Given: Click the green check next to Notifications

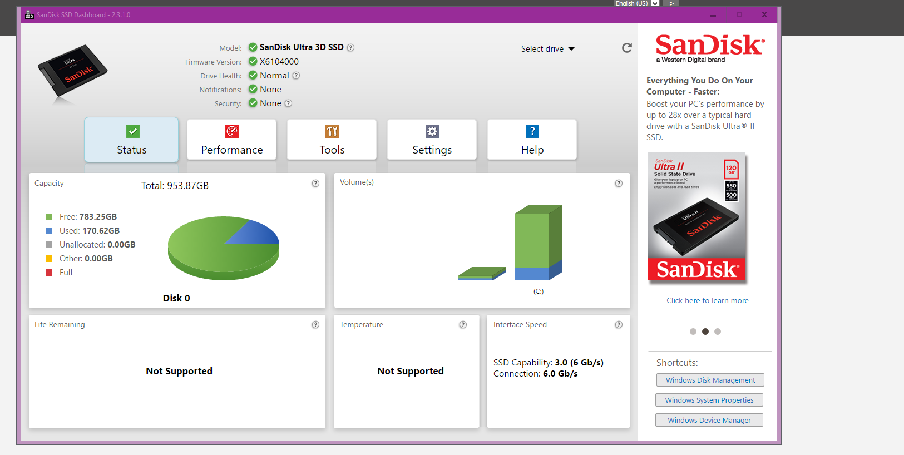Looking at the screenshot, I should tap(253, 89).
